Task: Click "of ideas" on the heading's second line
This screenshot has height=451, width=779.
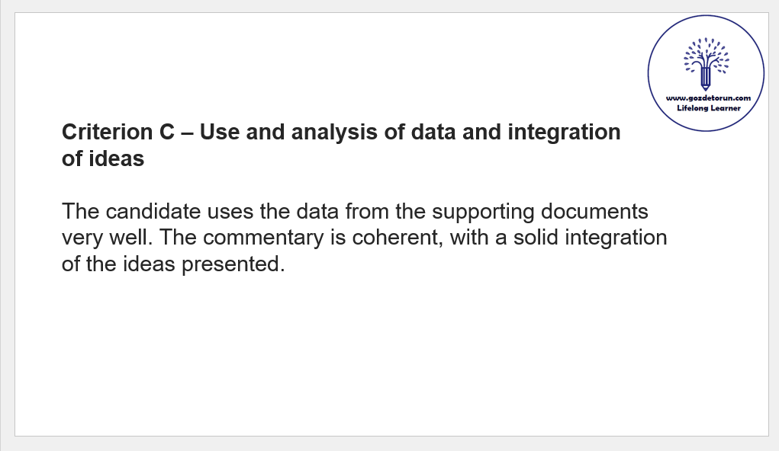Action: click(x=103, y=159)
